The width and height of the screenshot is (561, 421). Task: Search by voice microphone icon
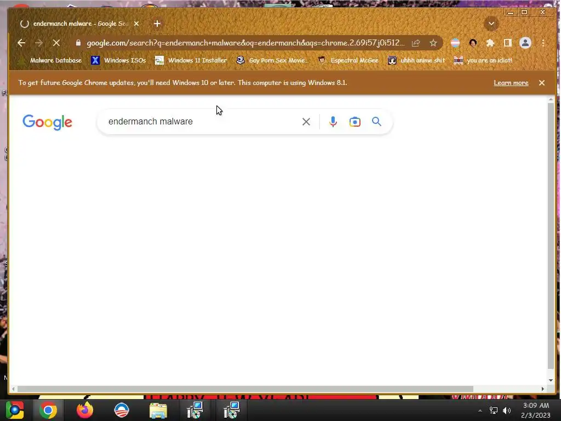(x=333, y=122)
